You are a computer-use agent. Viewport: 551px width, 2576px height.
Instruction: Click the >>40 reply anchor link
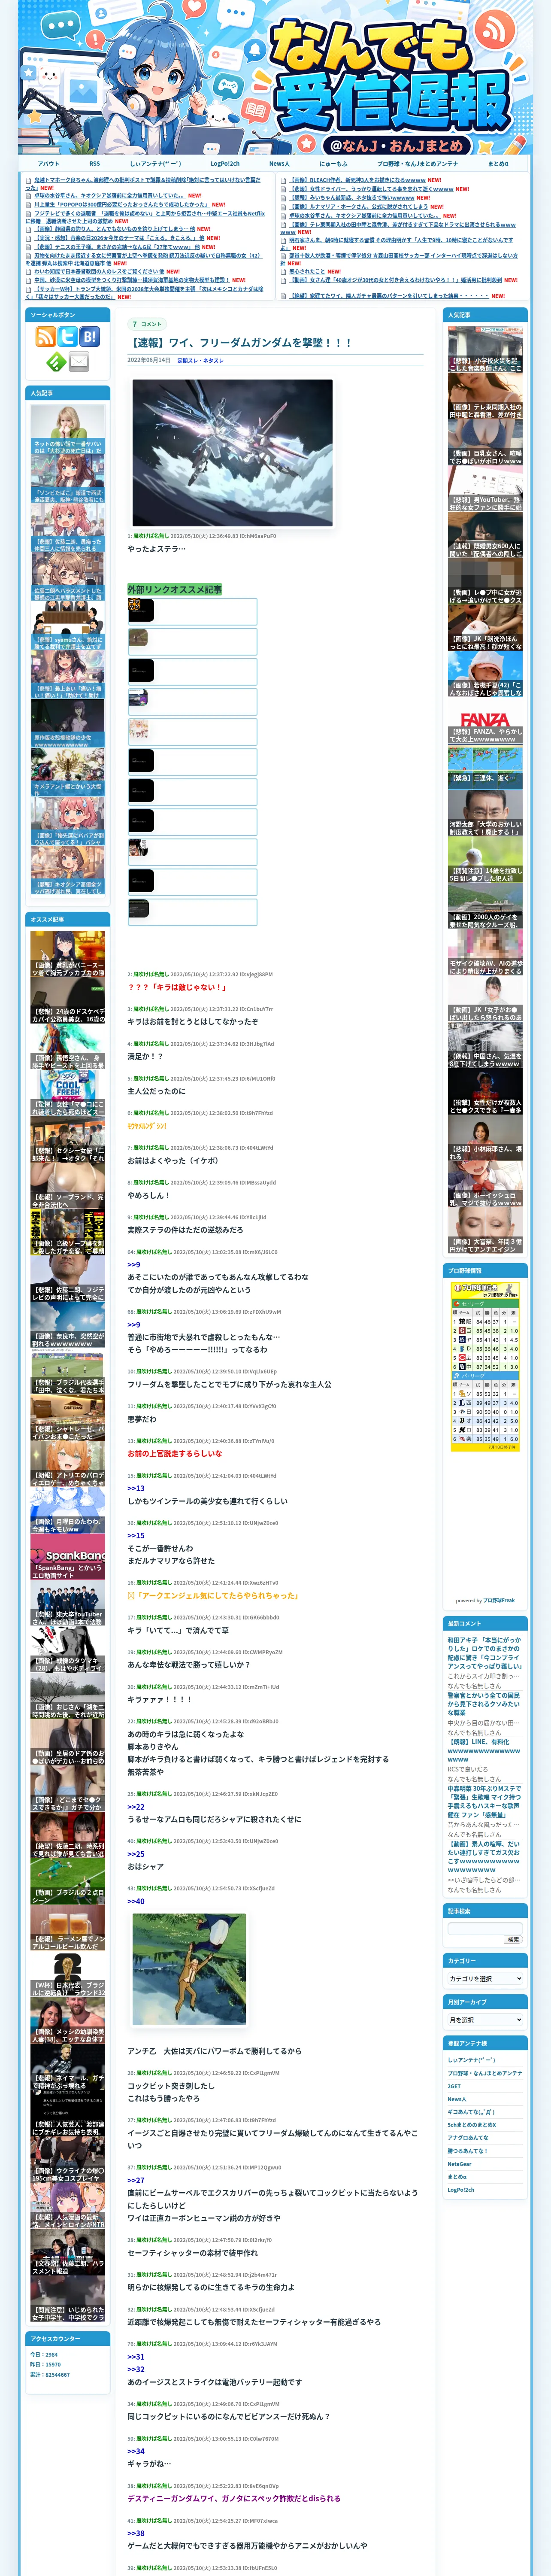136,1901
